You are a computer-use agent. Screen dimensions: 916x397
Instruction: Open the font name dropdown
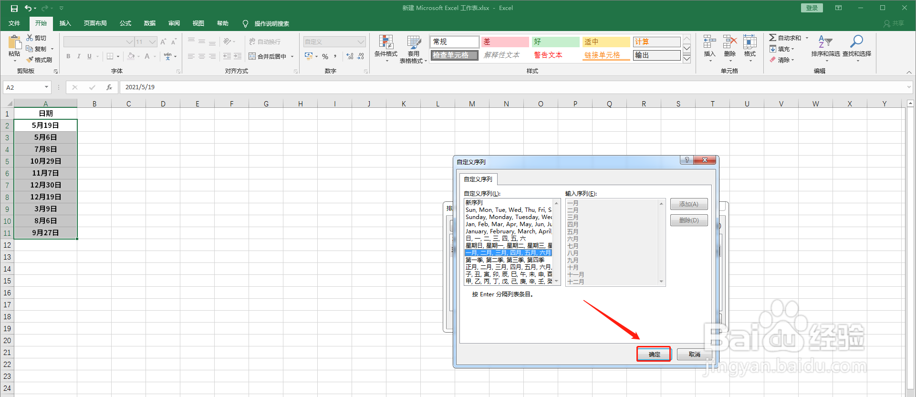pos(129,42)
